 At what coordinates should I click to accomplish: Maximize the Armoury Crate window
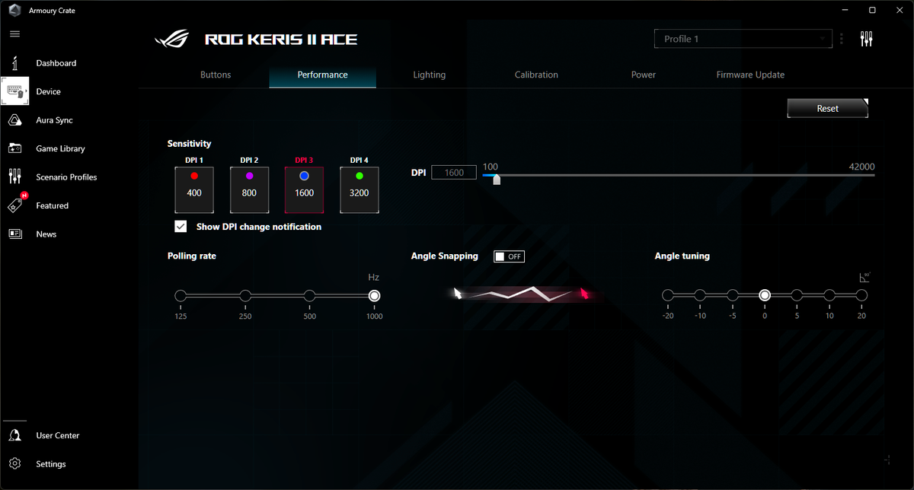pyautogui.click(x=872, y=10)
